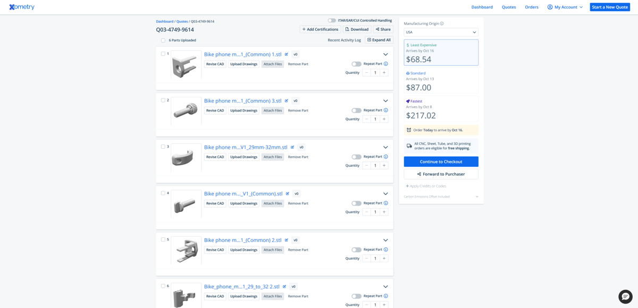Decrease quantity of part 5 with minus
The height and width of the screenshot is (308, 638).
pyautogui.click(x=366, y=259)
